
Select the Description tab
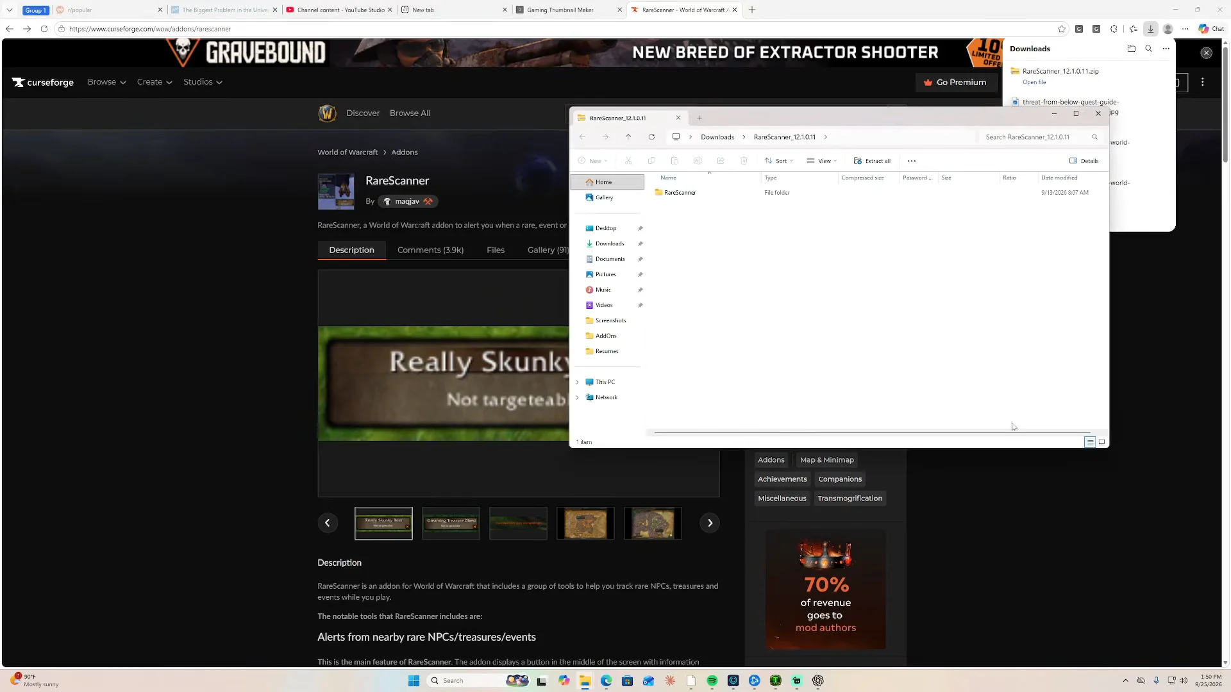(351, 250)
